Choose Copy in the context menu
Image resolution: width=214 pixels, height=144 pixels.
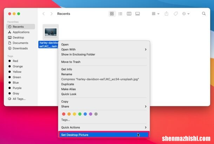(104, 101)
